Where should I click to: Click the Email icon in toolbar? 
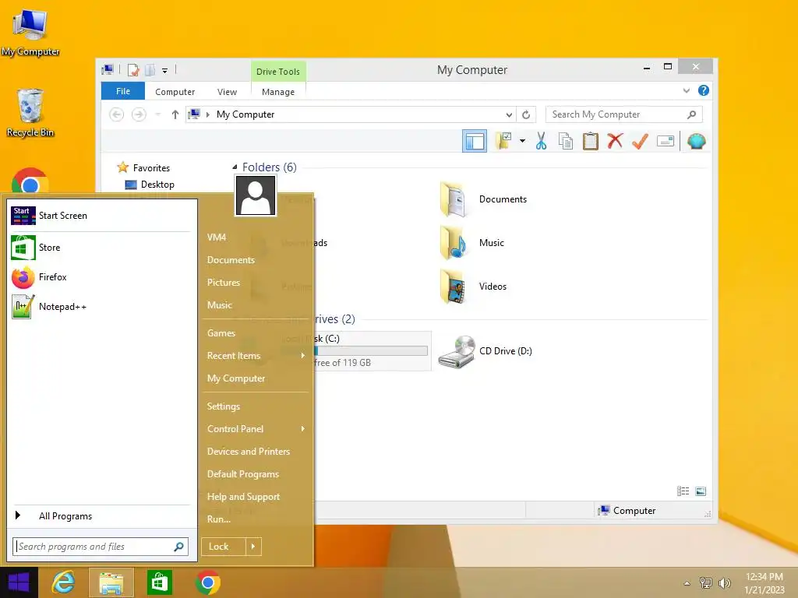point(666,141)
